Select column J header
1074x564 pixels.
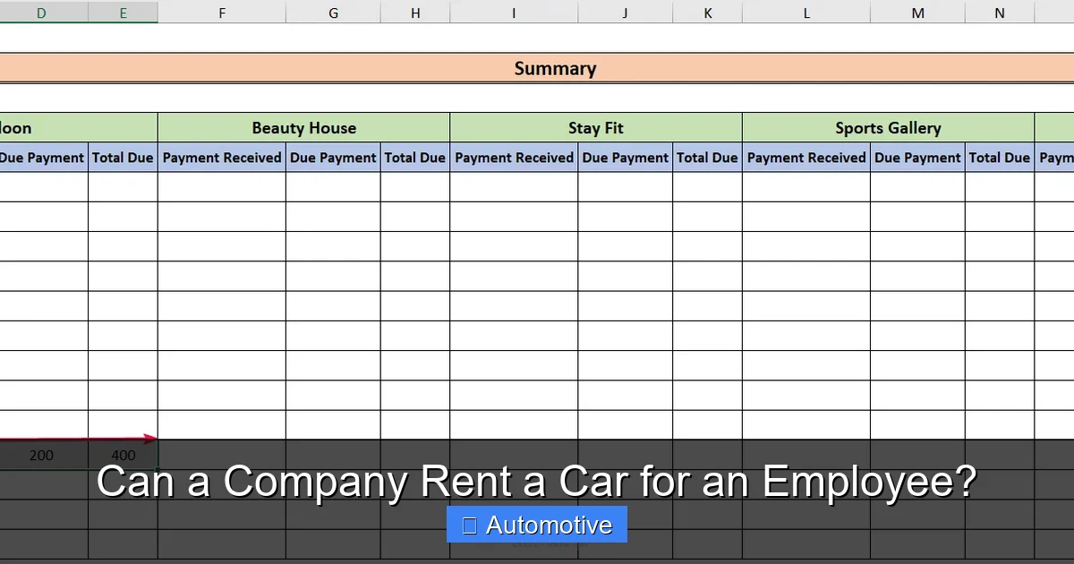click(x=624, y=13)
